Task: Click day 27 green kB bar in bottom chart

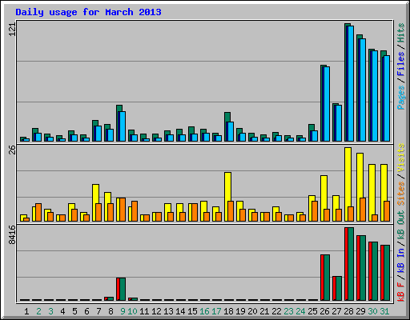Action: (339, 288)
